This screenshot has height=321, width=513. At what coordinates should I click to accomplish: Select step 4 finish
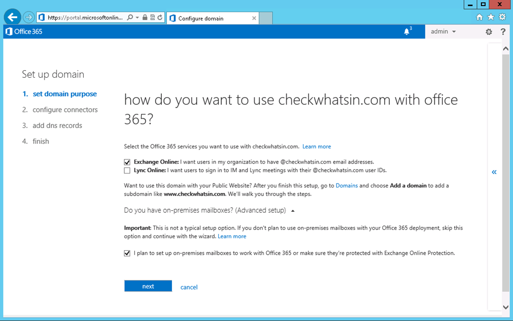coord(36,141)
